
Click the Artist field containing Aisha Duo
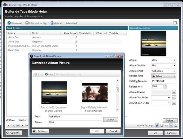[75, 117]
